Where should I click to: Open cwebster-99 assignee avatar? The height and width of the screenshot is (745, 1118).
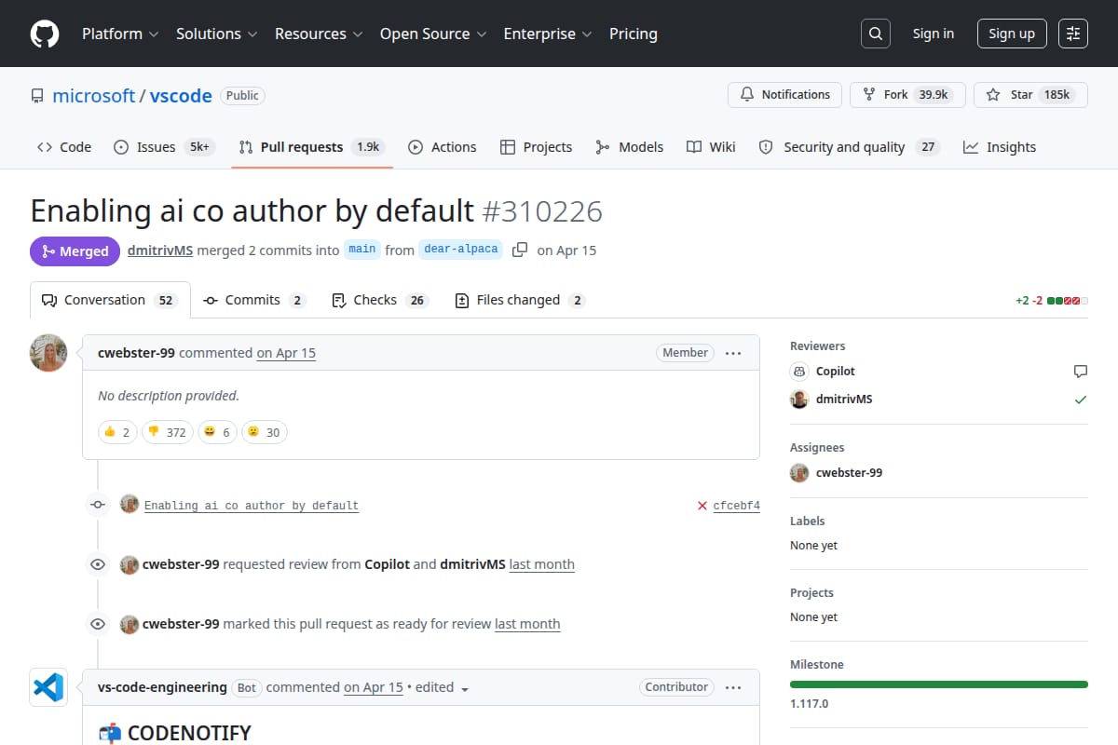pyautogui.click(x=799, y=472)
